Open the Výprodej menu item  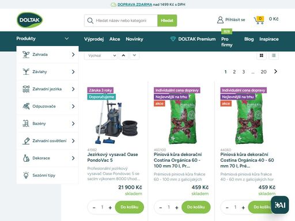click(94, 39)
